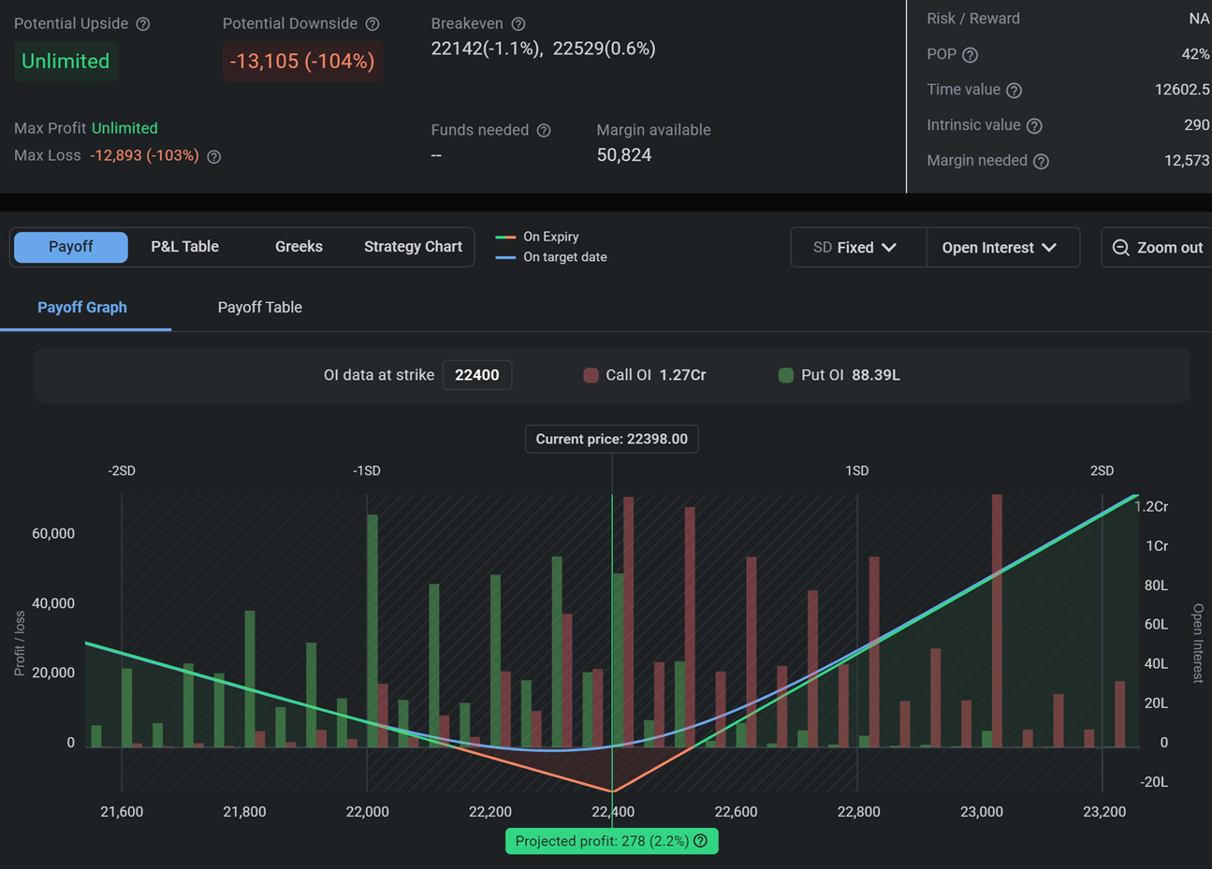This screenshot has height=869, width=1212.
Task: Click Funds needed question mark icon
Action: pyautogui.click(x=544, y=131)
